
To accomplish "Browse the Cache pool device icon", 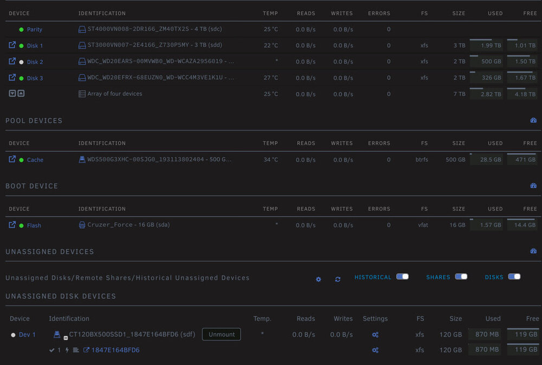I will (x=12, y=159).
